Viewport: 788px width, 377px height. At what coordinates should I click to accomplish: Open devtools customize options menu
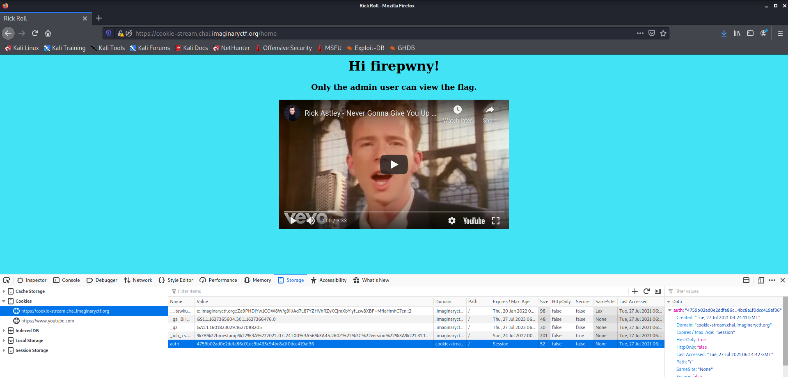(772, 280)
